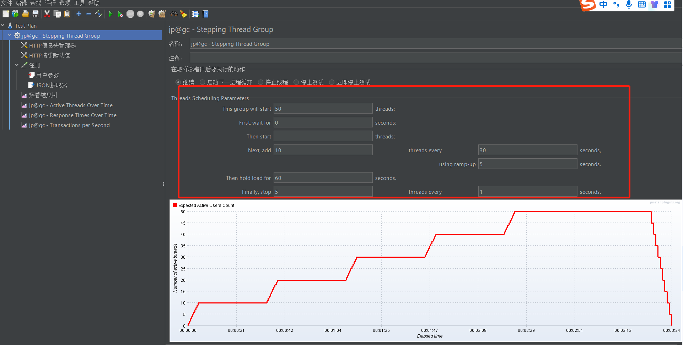This screenshot has height=345, width=683.
Task: Click the Clear All double-broom icon
Action: click(162, 14)
